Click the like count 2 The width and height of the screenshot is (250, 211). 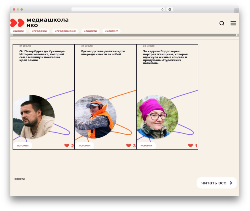click(72, 146)
